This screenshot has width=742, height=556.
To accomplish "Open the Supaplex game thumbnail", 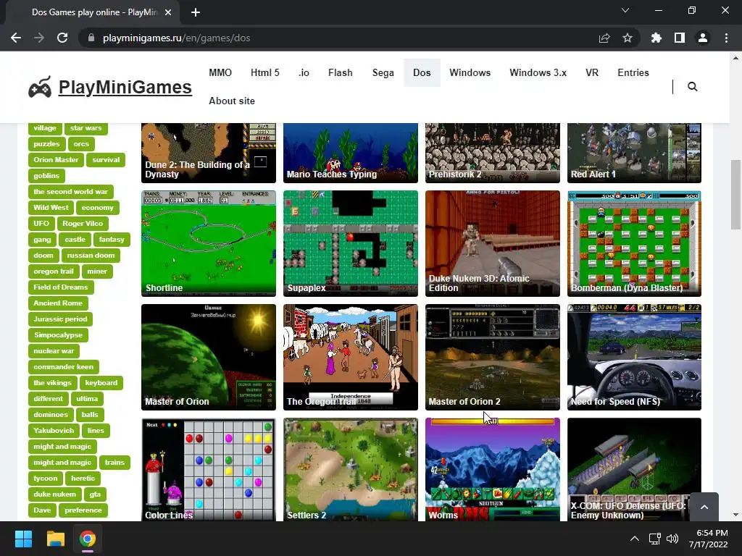I will point(350,243).
